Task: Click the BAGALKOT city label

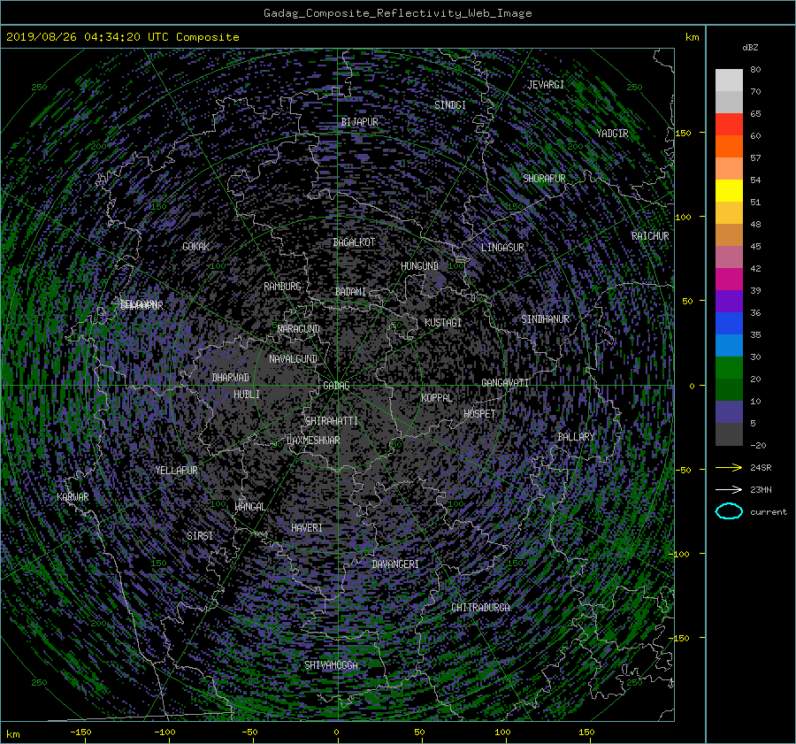Action: click(x=354, y=242)
